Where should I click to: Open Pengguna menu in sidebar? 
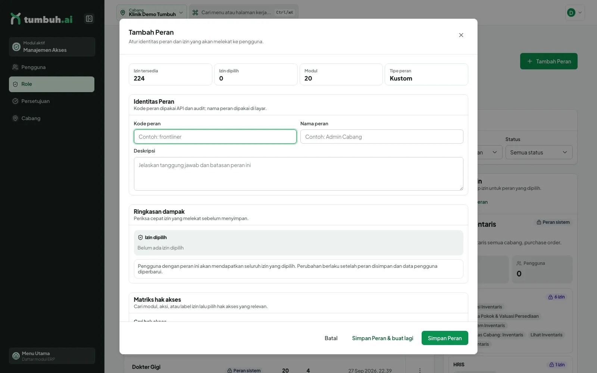tap(51, 67)
